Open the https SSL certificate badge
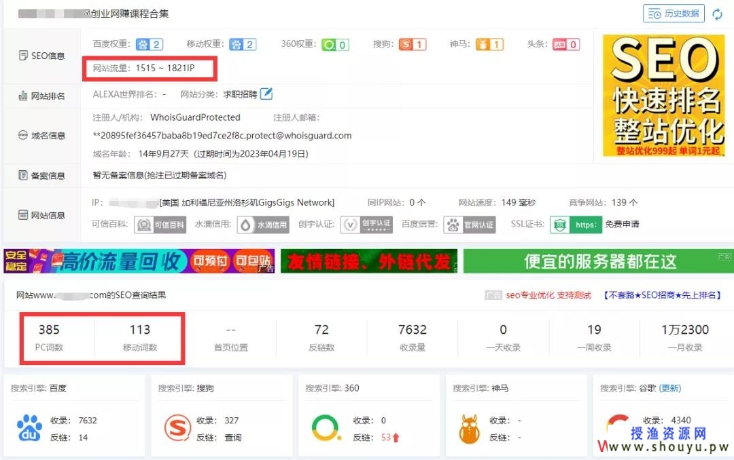Screen dimensions: 734x460 pyautogui.click(x=576, y=225)
